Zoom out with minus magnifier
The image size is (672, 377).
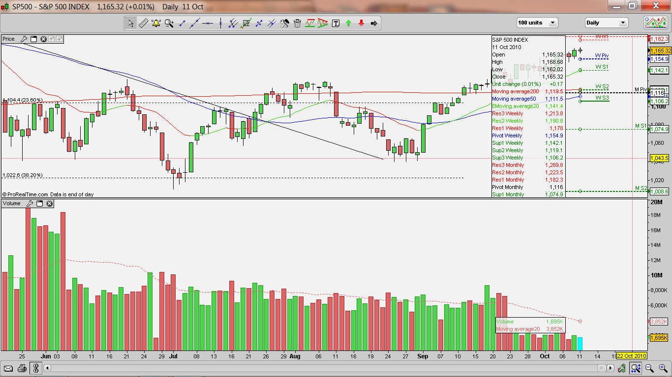[649, 368]
